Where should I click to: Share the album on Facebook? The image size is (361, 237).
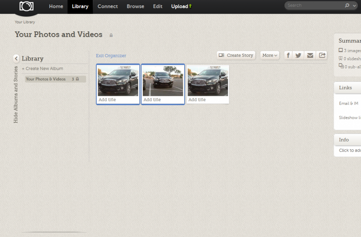(288, 55)
